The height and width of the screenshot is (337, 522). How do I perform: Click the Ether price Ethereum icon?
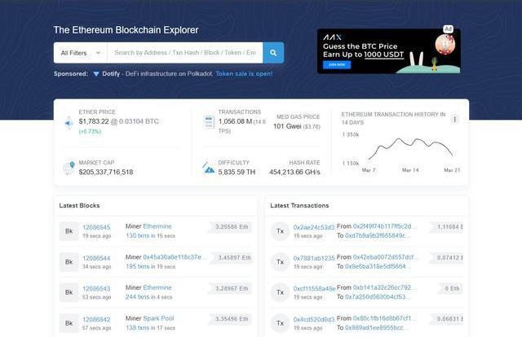(69, 122)
